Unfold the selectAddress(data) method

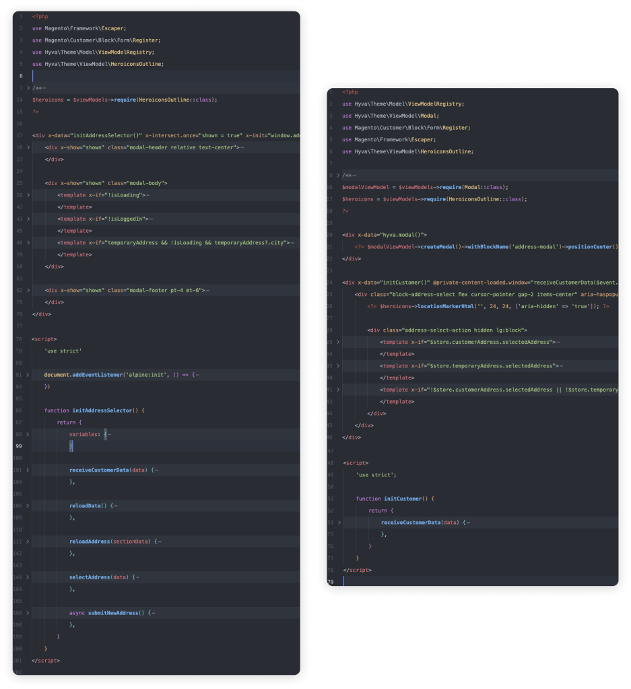(x=28, y=577)
